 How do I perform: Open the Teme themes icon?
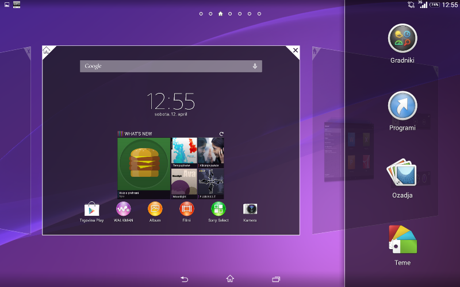point(402,239)
